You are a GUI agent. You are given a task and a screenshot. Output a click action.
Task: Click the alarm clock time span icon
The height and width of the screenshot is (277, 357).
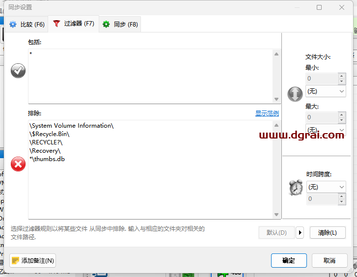(x=296, y=188)
